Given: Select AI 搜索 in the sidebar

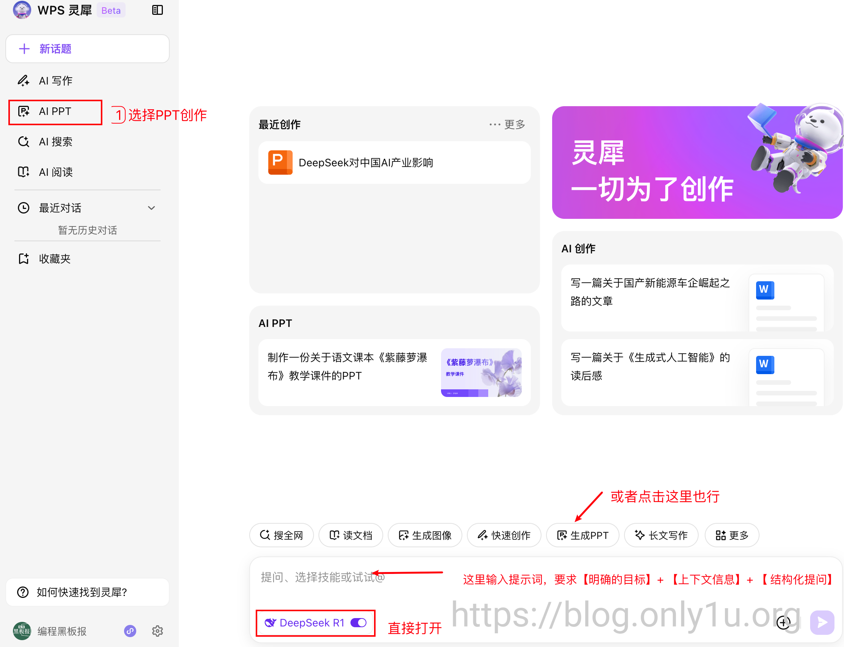Looking at the screenshot, I should click(55, 142).
